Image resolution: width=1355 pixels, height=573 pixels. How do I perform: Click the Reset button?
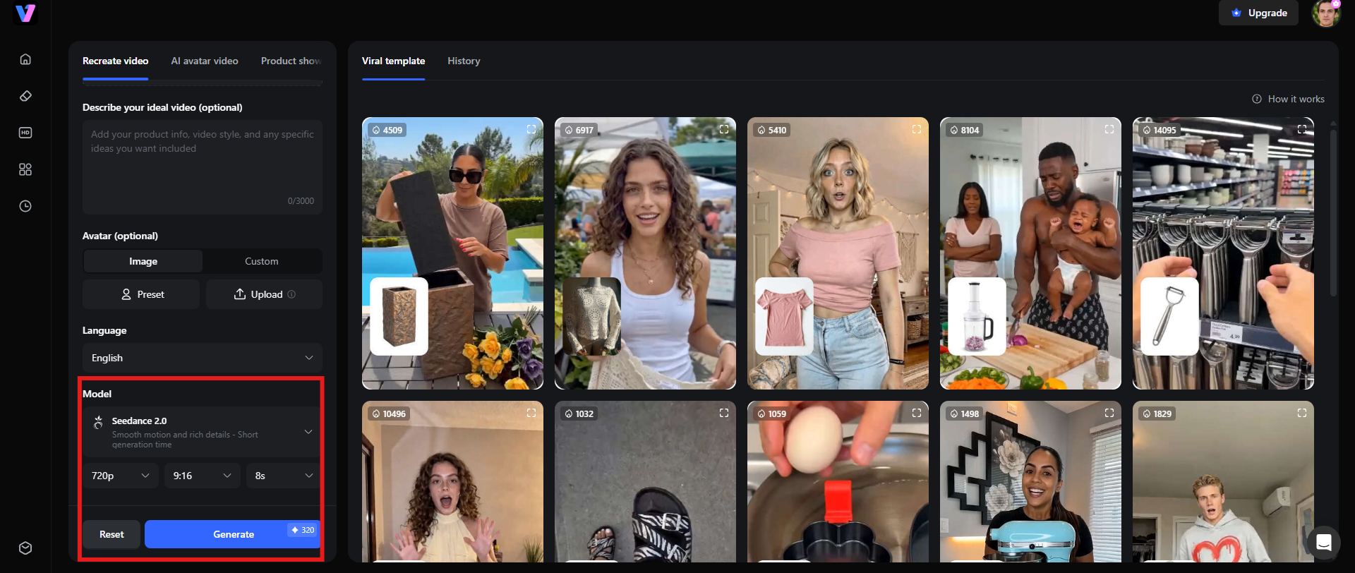112,534
